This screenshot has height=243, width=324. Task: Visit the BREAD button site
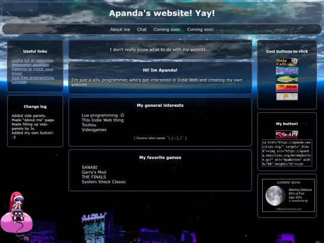tap(287, 88)
